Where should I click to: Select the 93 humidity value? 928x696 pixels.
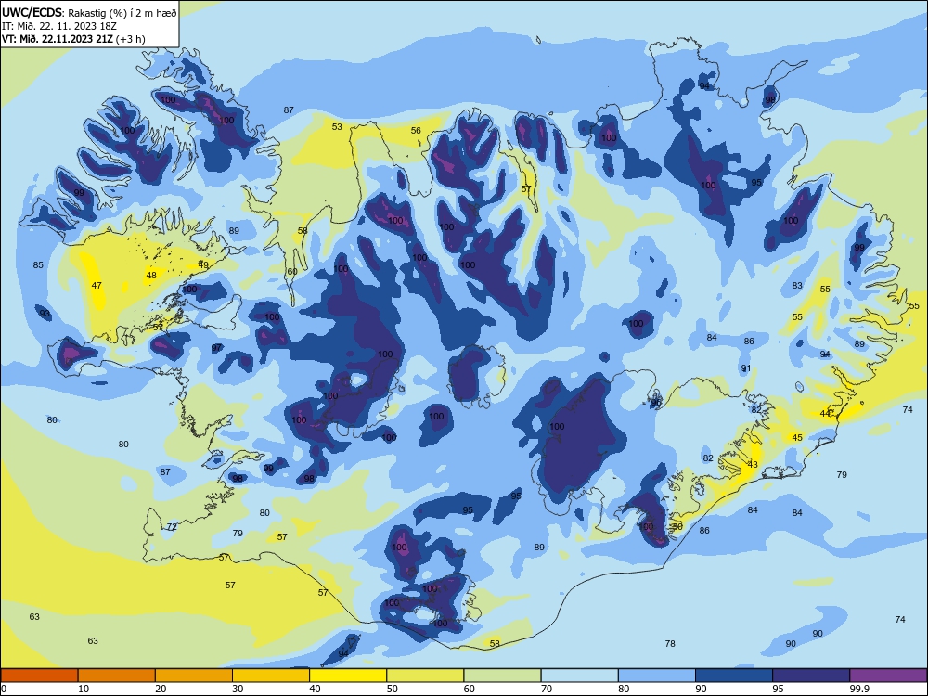coord(45,314)
